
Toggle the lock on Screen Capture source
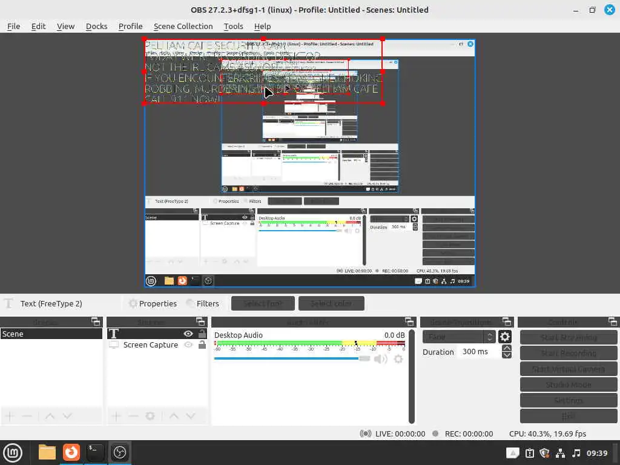pyautogui.click(x=202, y=345)
